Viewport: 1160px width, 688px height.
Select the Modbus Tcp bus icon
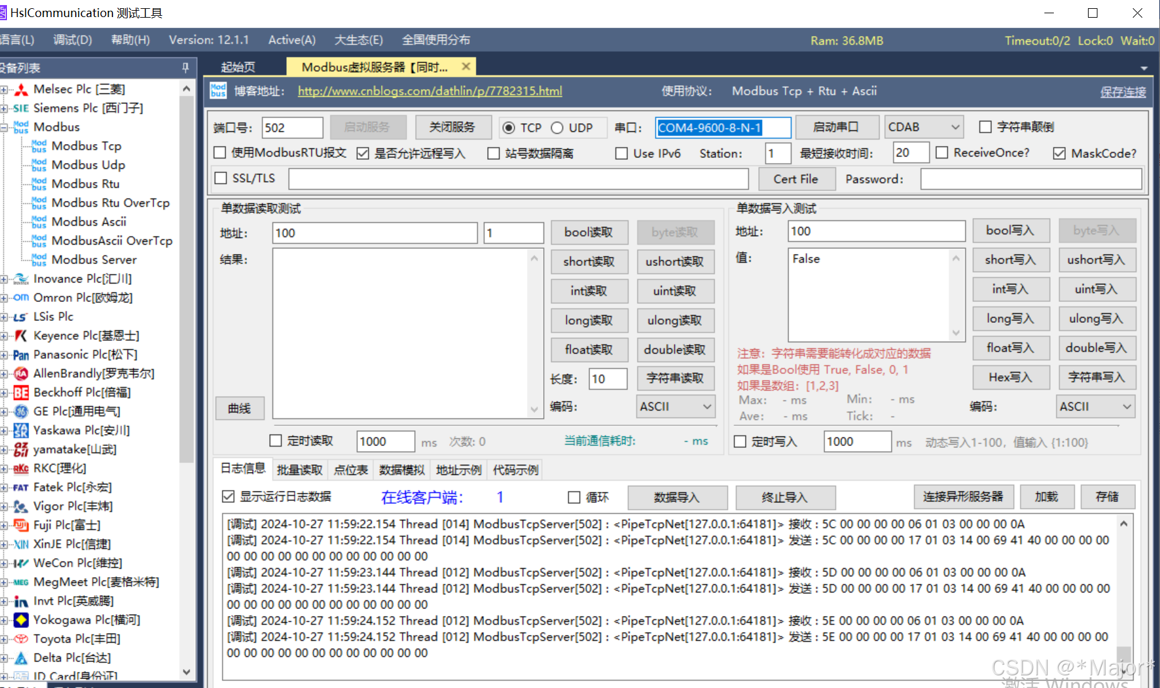tap(38, 146)
